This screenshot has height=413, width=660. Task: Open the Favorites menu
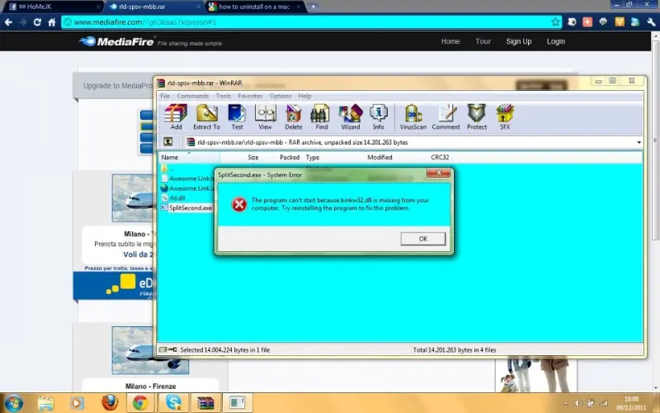point(250,96)
